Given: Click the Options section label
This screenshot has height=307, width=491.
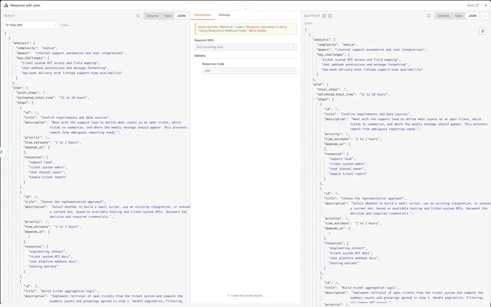Looking at the screenshot, I should [x=200, y=56].
